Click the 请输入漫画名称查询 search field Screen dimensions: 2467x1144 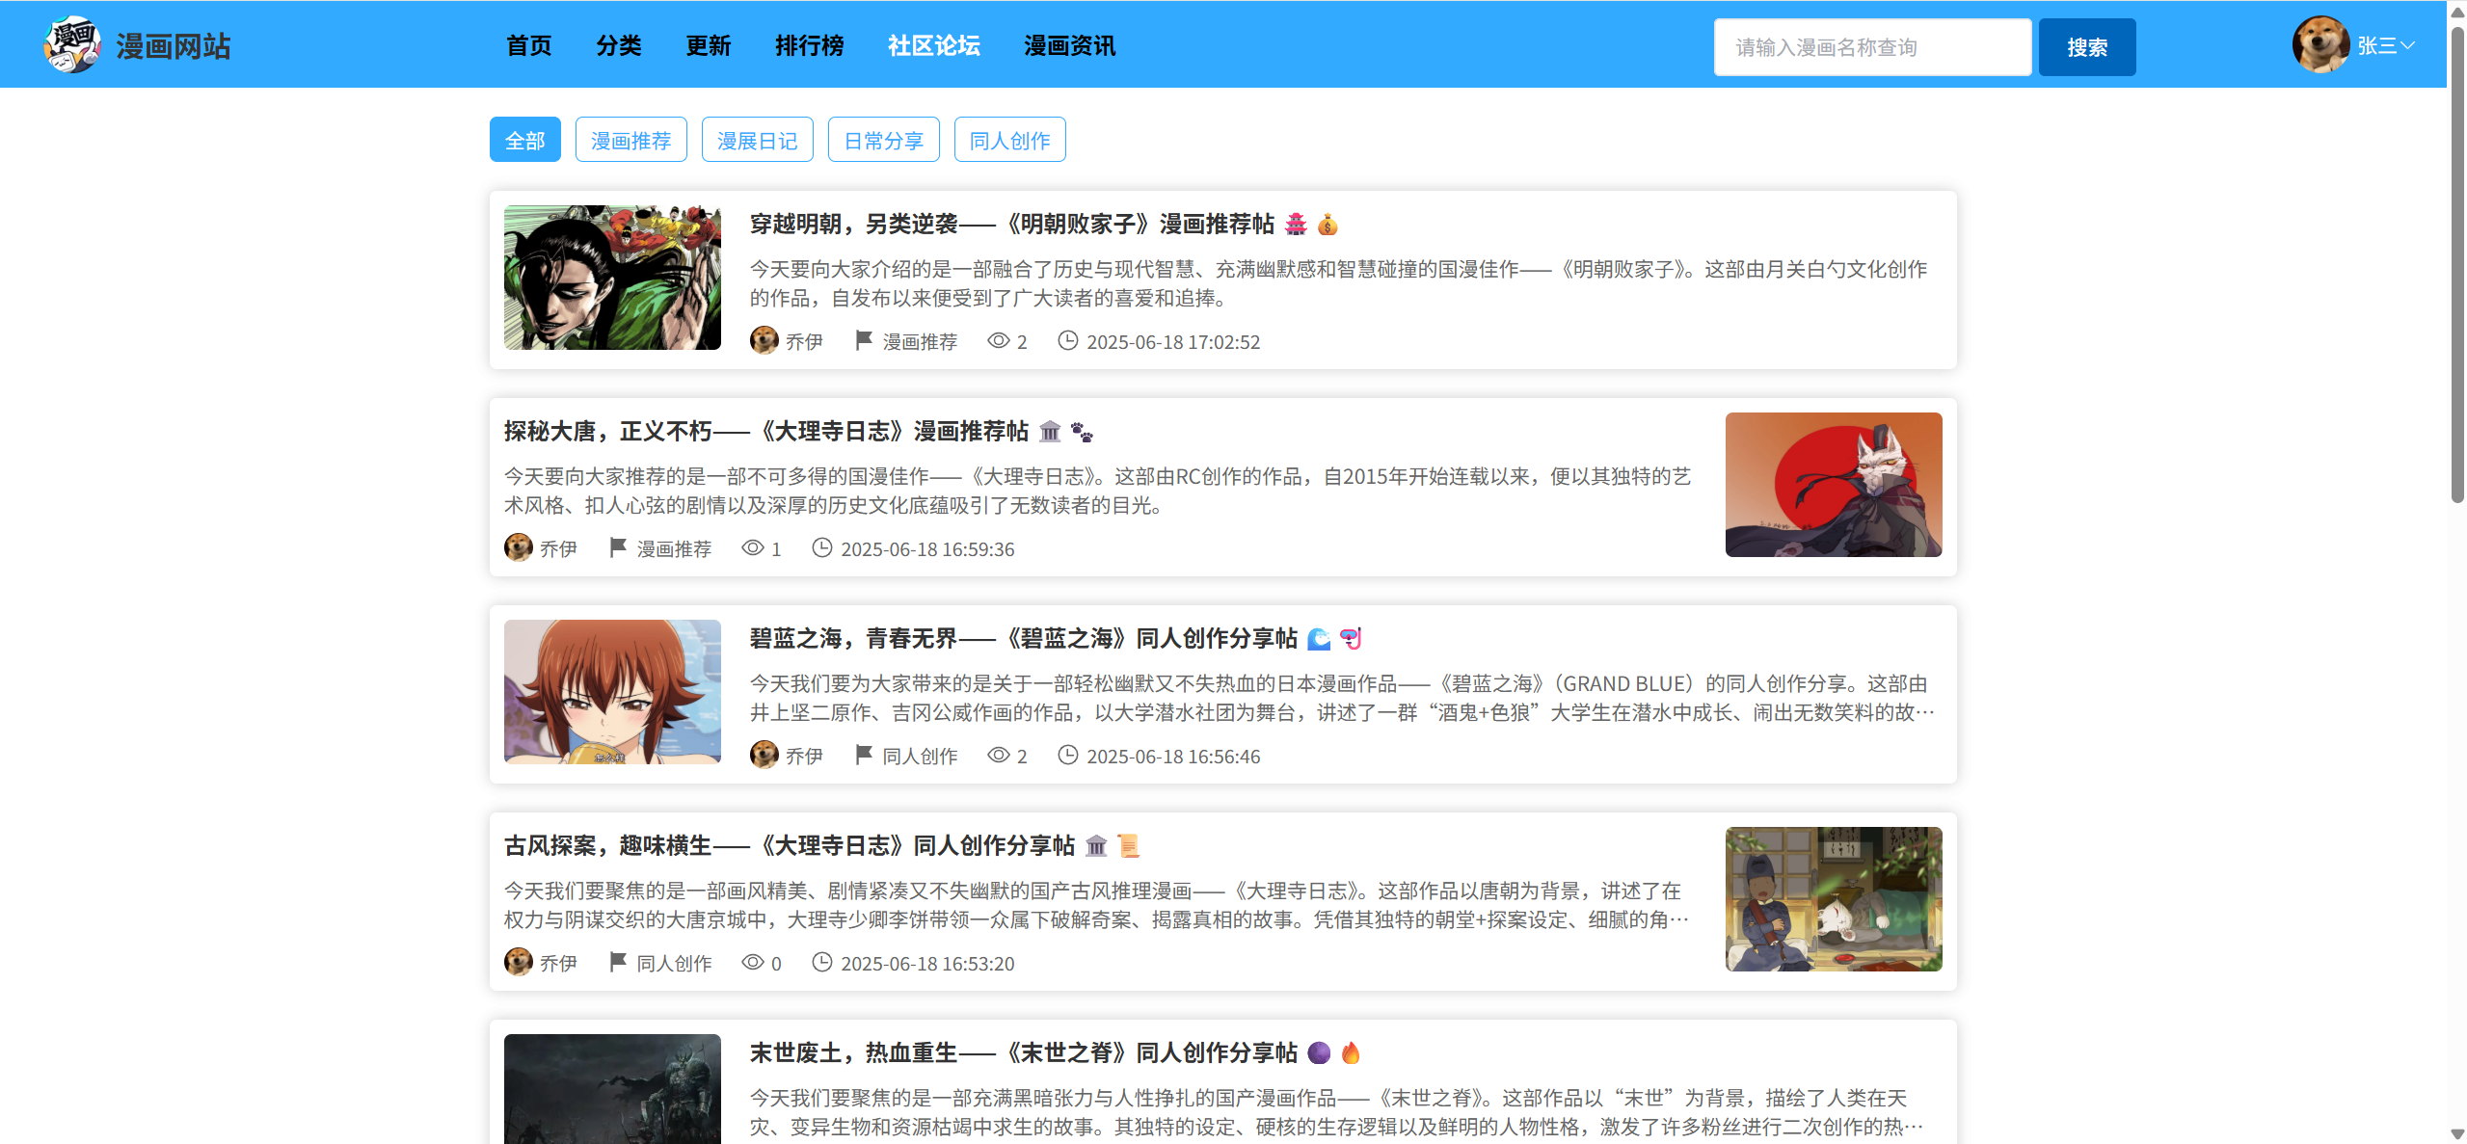(1871, 47)
